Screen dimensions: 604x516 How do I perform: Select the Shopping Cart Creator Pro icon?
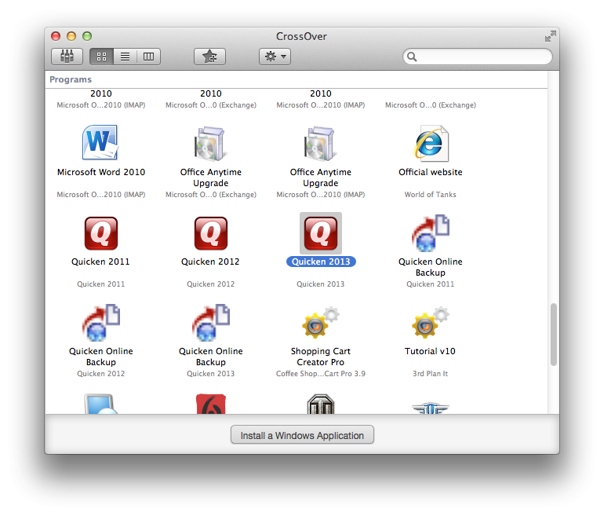[x=321, y=323]
